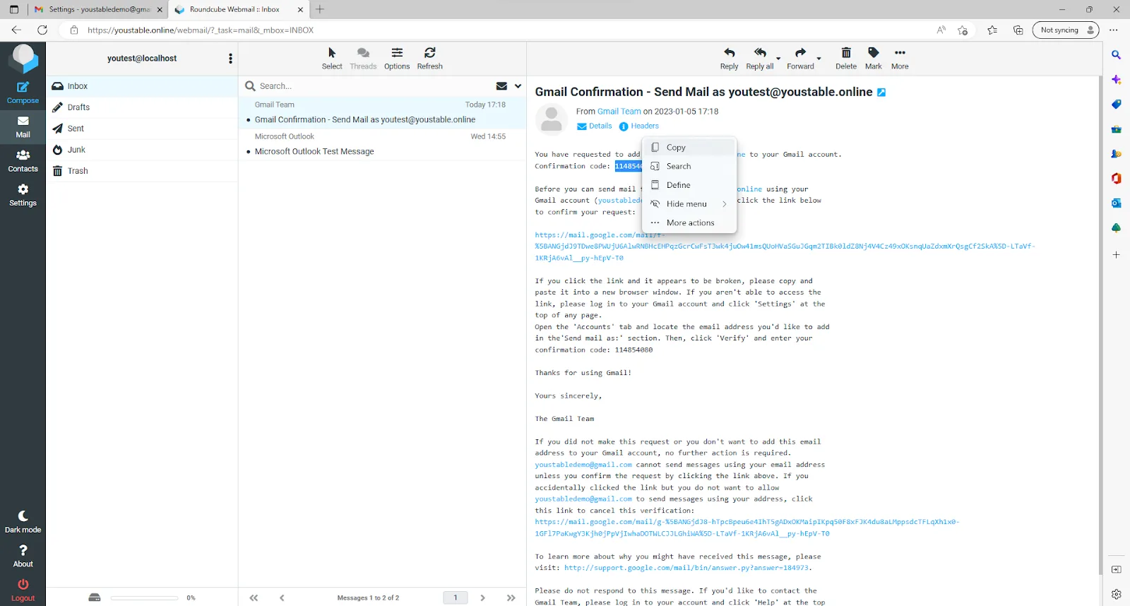Open message in new window icon

coord(881,93)
